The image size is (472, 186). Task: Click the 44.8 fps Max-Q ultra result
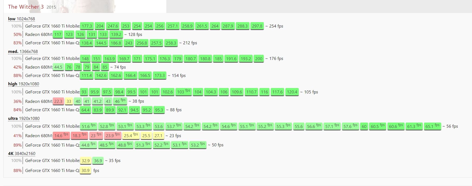pos(89,145)
